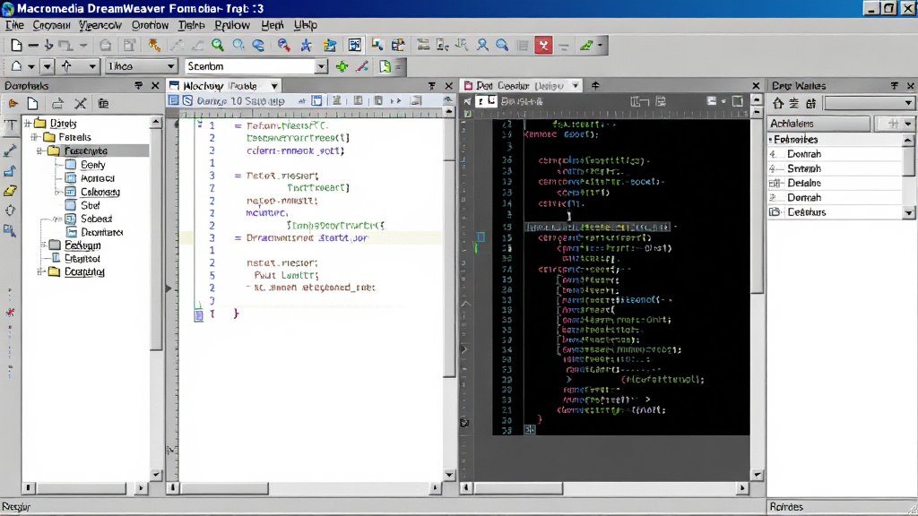
Task: Click the double chevron icon in middle panel toolbar
Action: click(x=395, y=100)
